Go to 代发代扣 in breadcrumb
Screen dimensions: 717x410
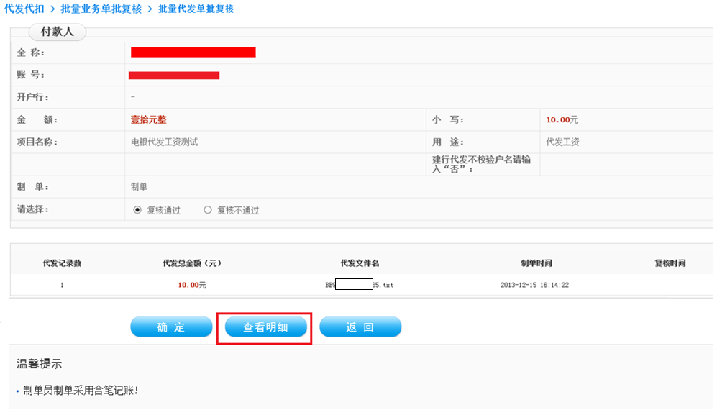24,9
